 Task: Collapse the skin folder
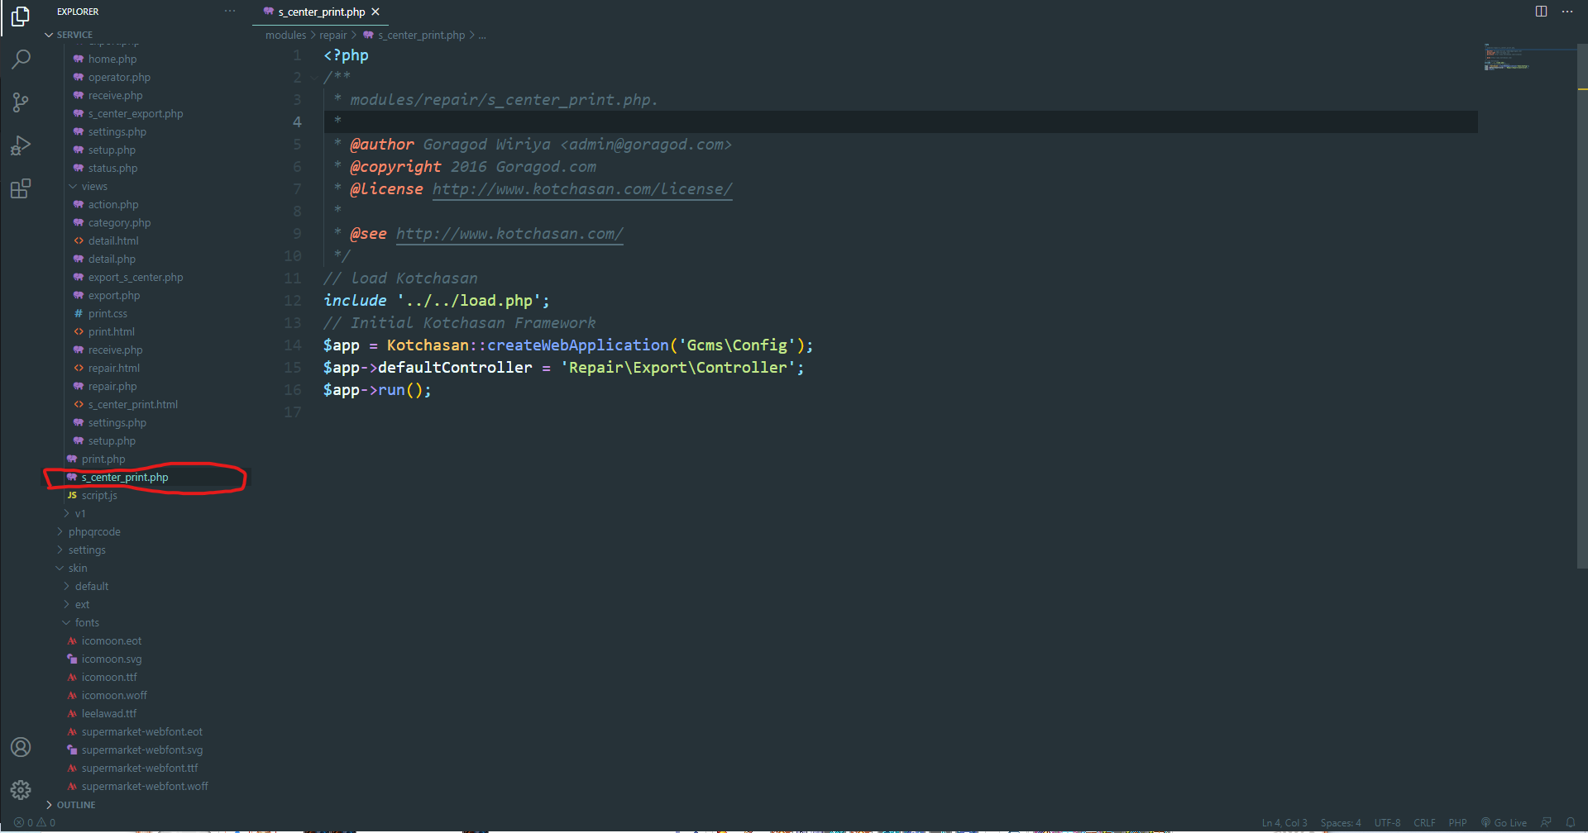[78, 569]
